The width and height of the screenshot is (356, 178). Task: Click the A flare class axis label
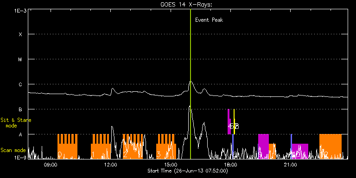click(20, 134)
